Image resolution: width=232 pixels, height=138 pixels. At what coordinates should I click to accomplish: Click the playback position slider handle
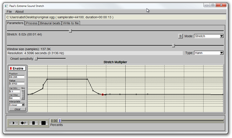pyautogui.click(x=60, y=121)
